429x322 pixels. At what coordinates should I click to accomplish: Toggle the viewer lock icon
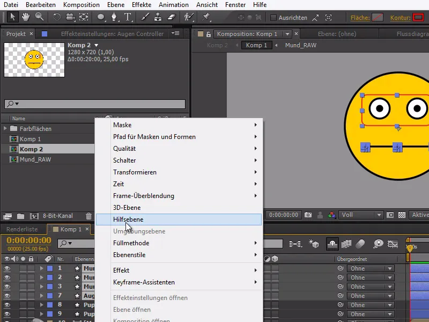[x=209, y=34]
